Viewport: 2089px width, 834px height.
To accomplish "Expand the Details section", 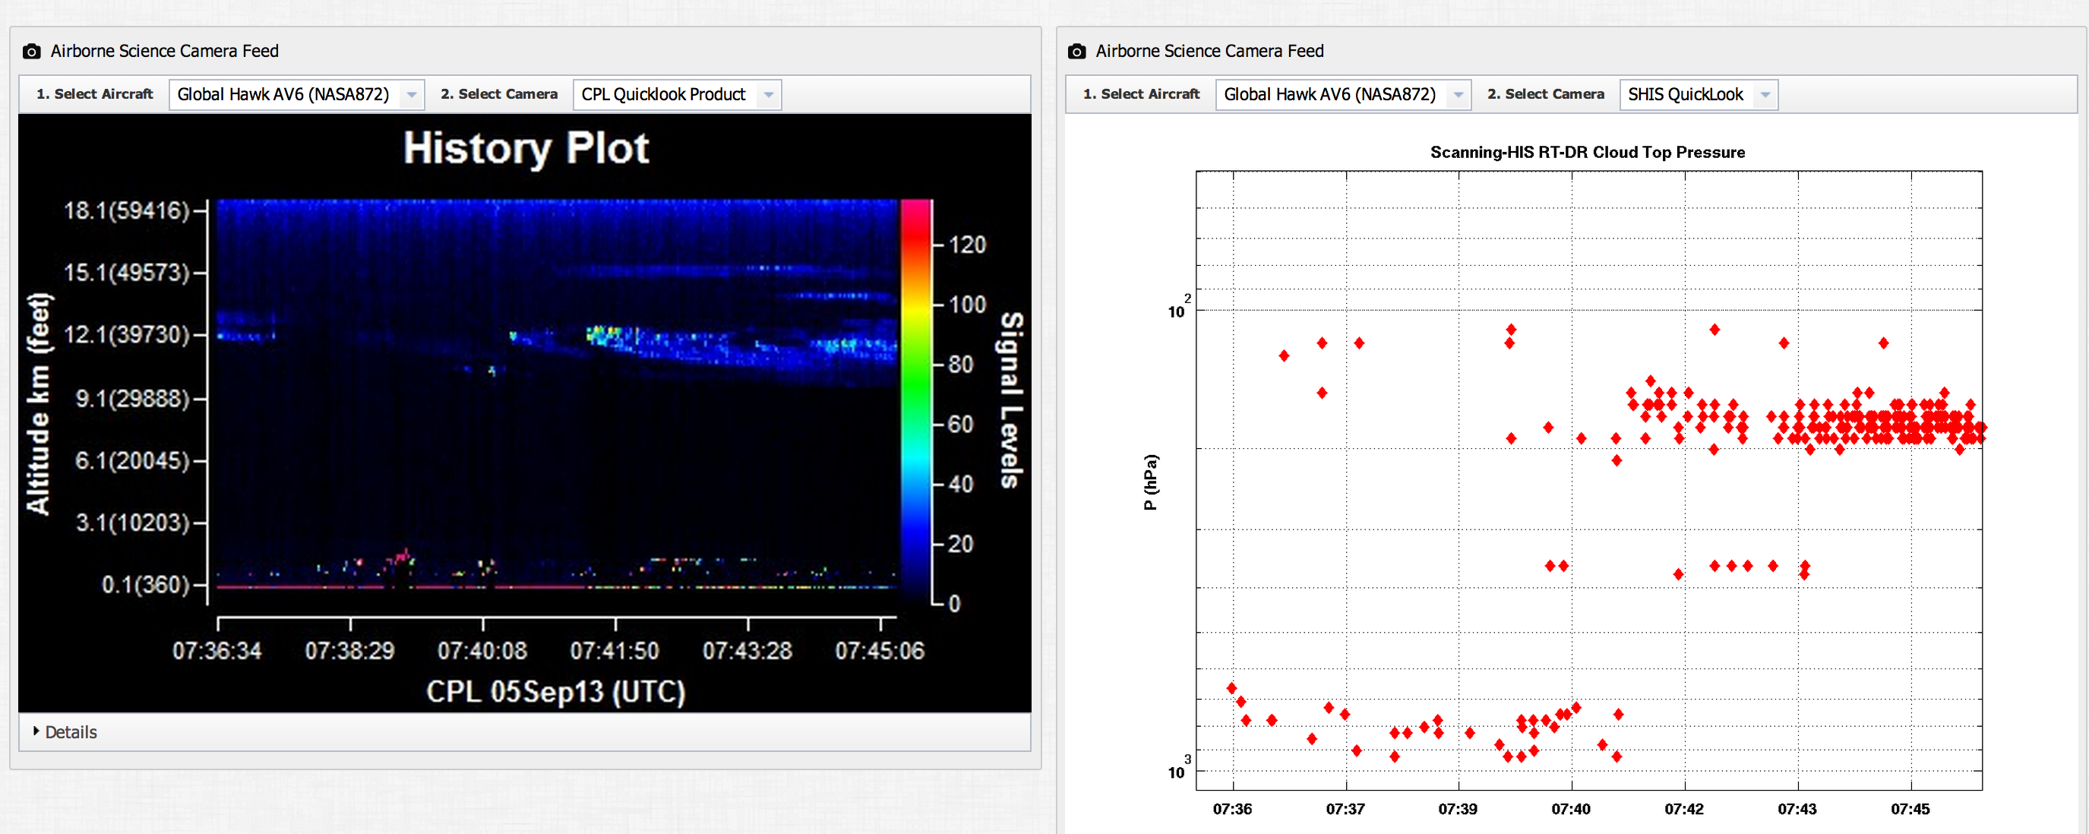I will pos(71,732).
